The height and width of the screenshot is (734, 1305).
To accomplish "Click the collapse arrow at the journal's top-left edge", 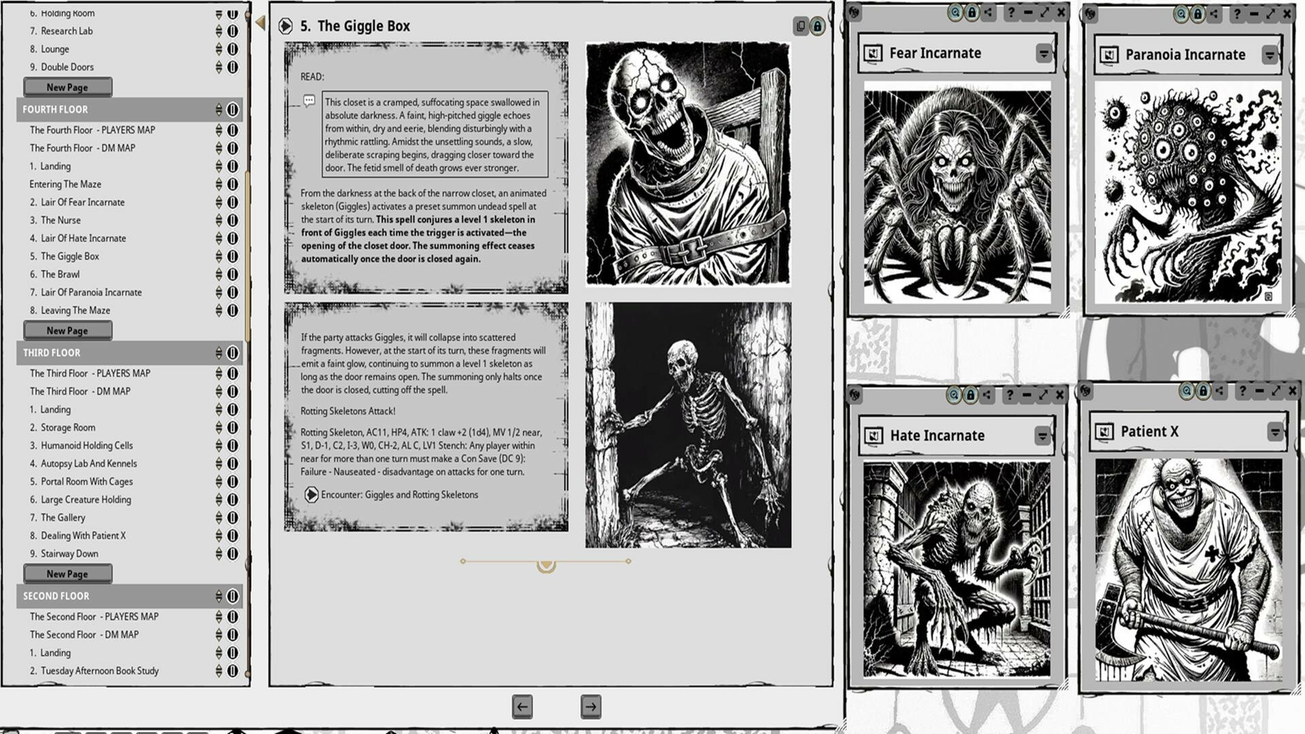I will coord(260,21).
